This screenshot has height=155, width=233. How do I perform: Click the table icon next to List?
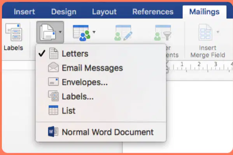point(53,110)
